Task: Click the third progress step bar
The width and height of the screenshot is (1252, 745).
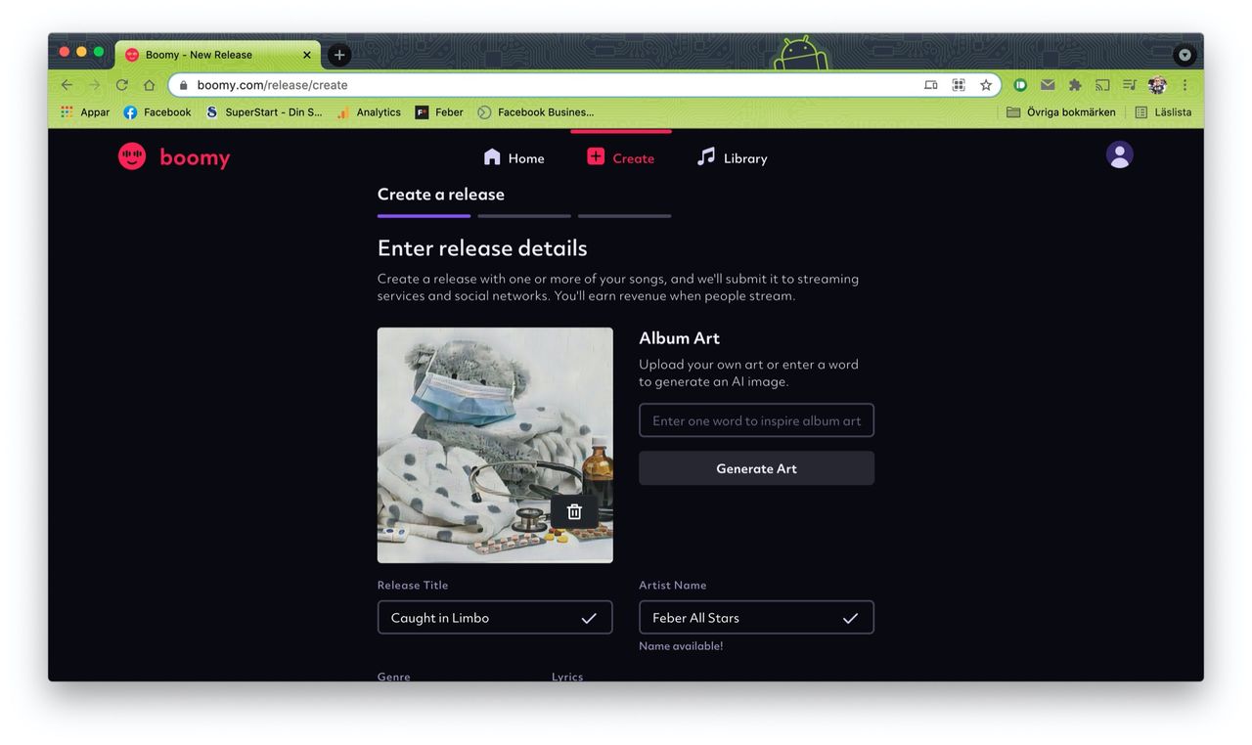Action: [624, 216]
